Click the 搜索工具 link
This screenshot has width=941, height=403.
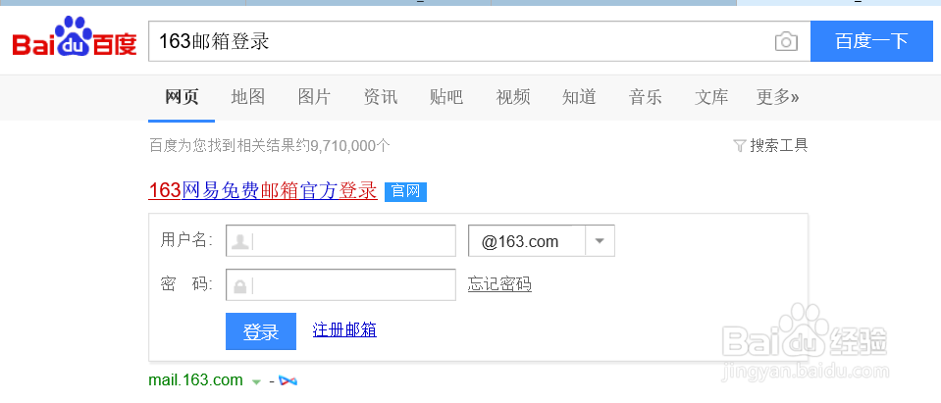[x=779, y=145]
